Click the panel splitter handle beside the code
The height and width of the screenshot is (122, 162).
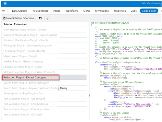[89, 95]
